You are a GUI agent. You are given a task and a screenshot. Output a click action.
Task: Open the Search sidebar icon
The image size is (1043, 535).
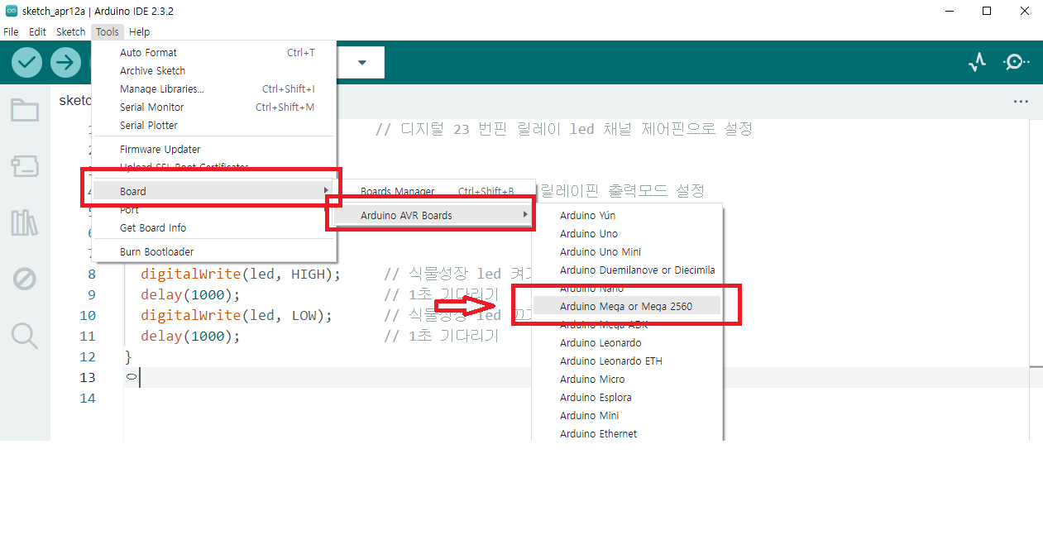25,336
